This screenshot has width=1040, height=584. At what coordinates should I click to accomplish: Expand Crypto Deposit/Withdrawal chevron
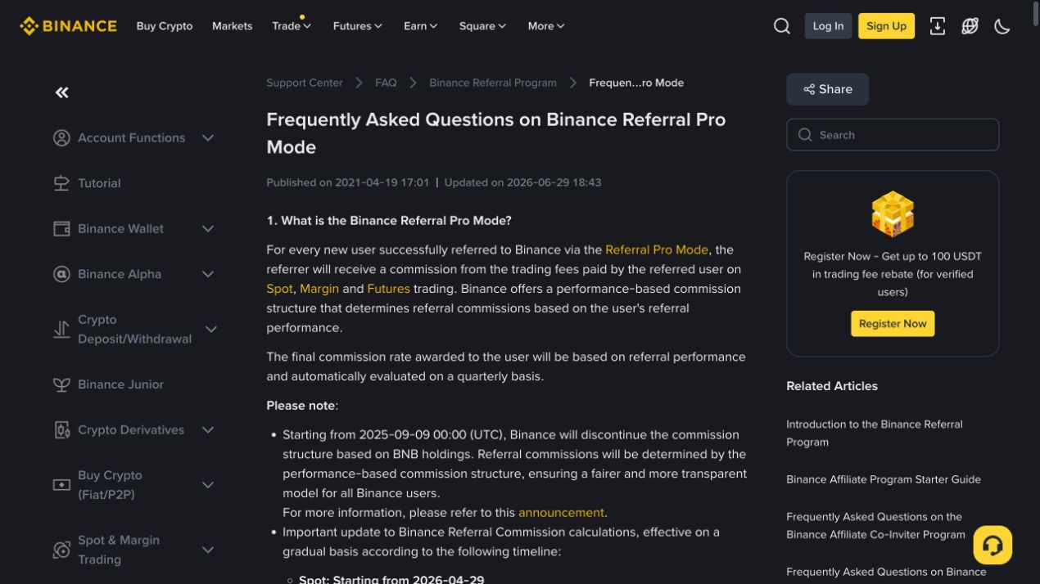(211, 330)
